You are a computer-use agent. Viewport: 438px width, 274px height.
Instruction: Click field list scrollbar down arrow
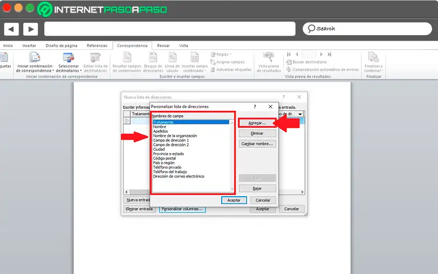(x=232, y=189)
